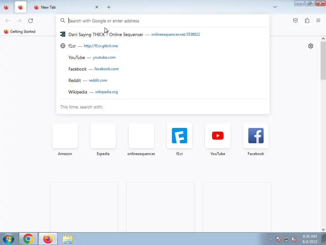Viewport: 326px width, 245px height.
Task: Save to Pocket icon
Action: coord(295,20)
